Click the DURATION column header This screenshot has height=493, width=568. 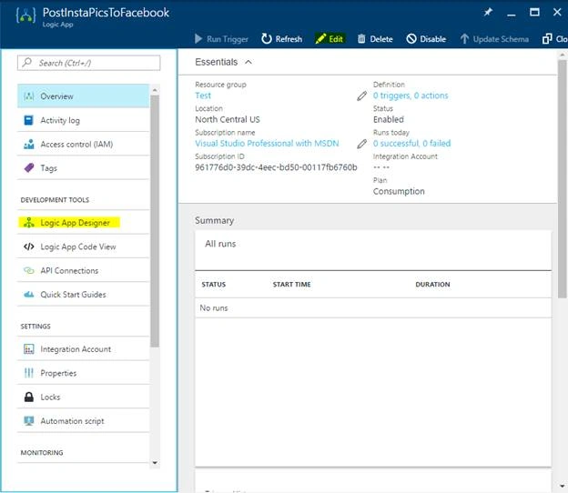[x=432, y=285]
